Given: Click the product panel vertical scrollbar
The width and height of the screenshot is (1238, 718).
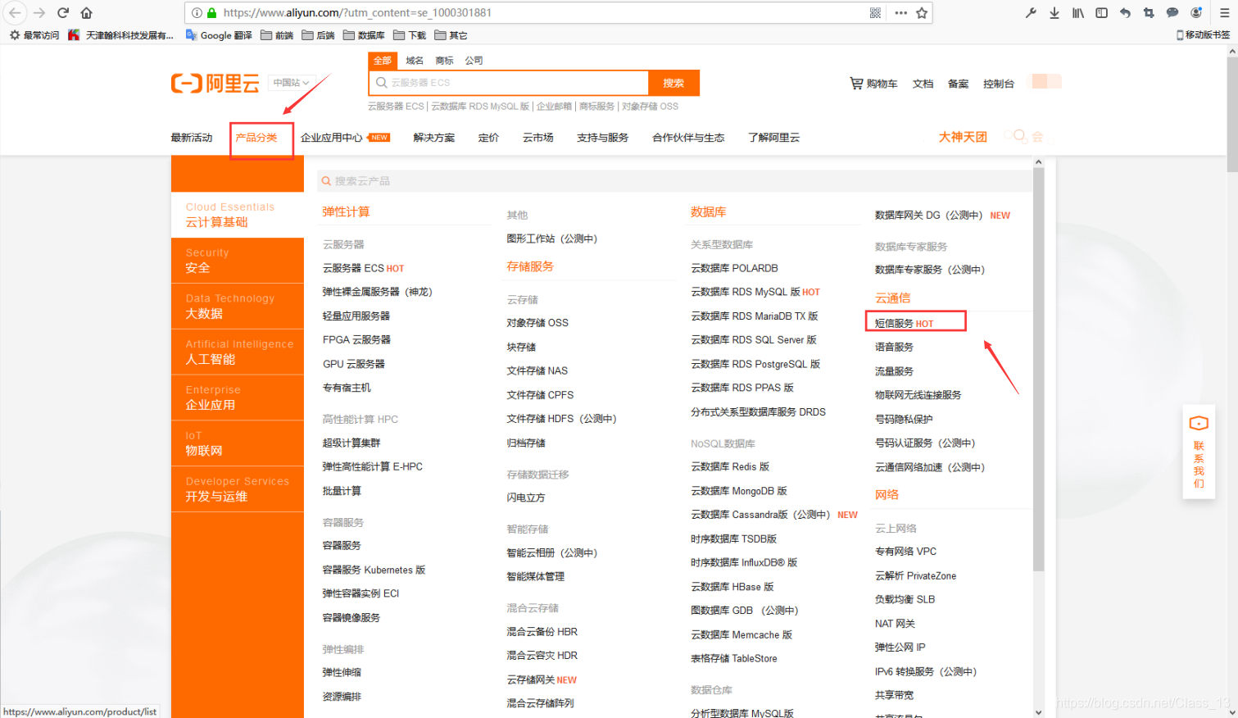Looking at the screenshot, I should [x=1039, y=369].
